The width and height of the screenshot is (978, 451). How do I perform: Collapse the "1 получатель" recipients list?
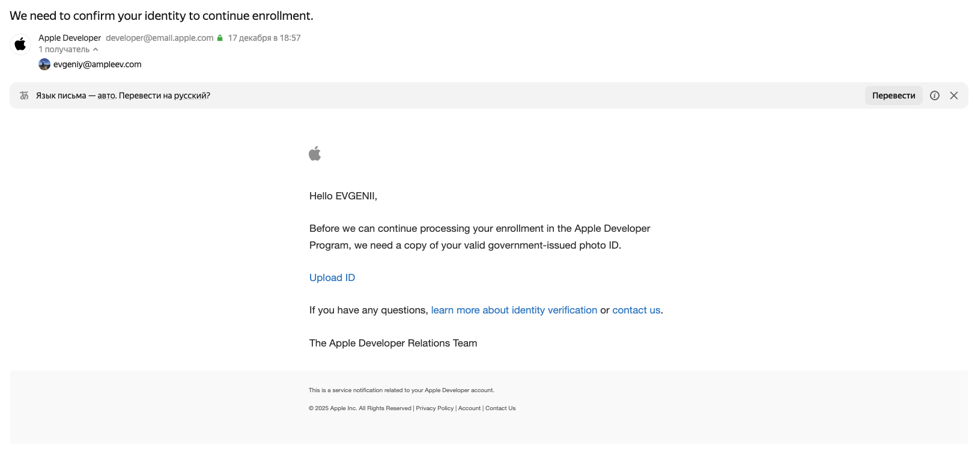click(x=68, y=50)
